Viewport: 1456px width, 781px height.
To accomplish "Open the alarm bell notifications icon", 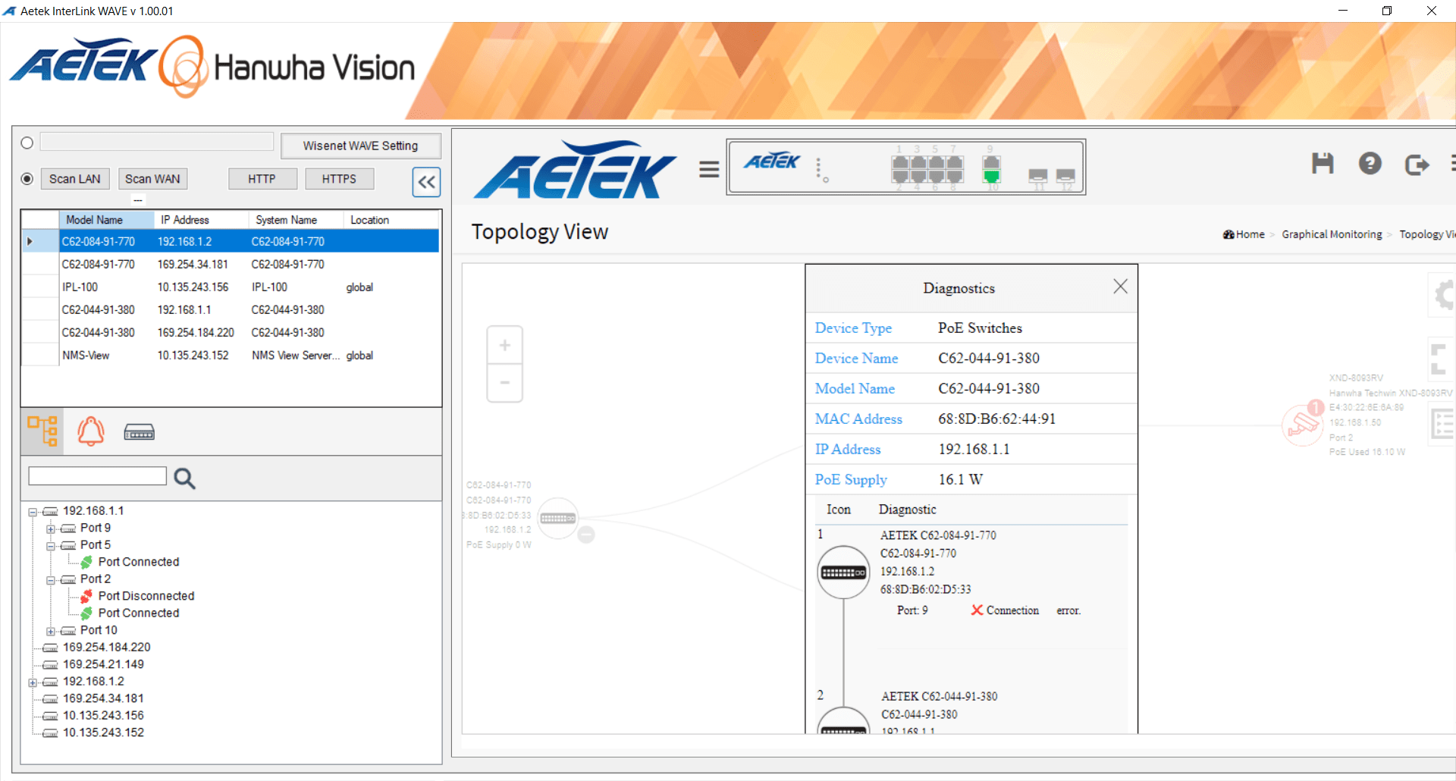I will click(91, 431).
